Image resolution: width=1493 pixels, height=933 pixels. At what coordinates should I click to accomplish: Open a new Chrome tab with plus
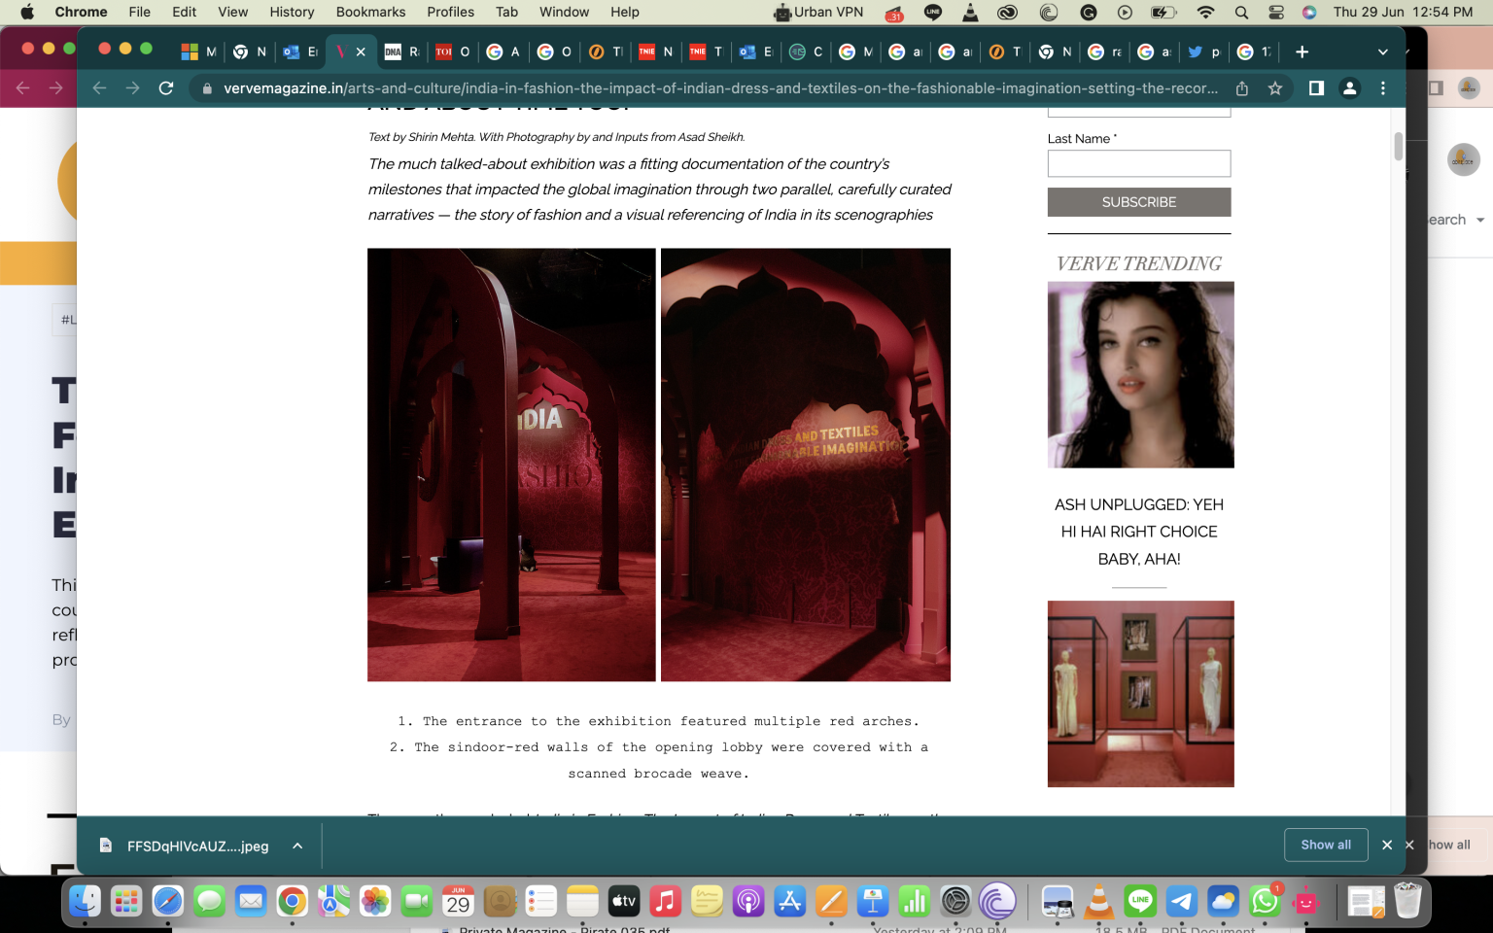[x=1302, y=52]
